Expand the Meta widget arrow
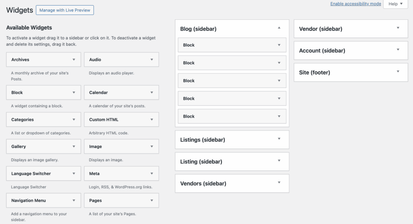 pos(152,174)
